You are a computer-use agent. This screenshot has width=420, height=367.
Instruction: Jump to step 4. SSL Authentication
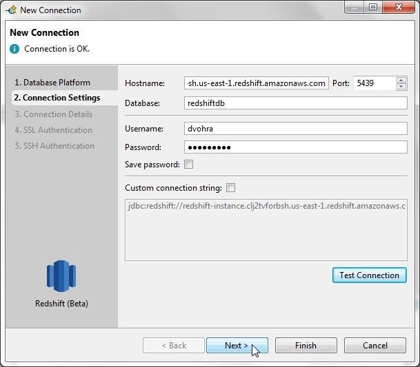click(54, 130)
